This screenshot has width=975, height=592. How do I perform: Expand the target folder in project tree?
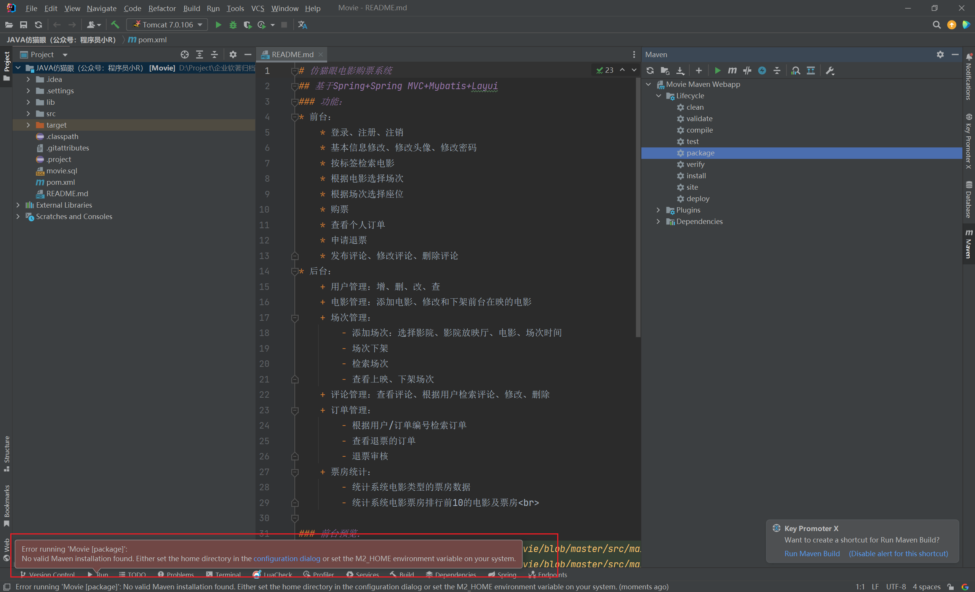(28, 125)
